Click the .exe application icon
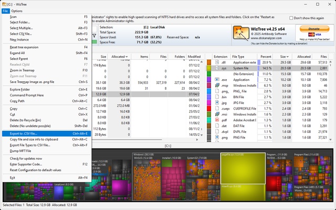 [217, 80]
